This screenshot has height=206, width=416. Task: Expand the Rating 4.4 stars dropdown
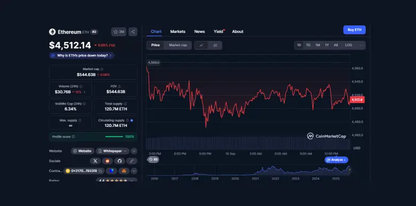coord(116,181)
